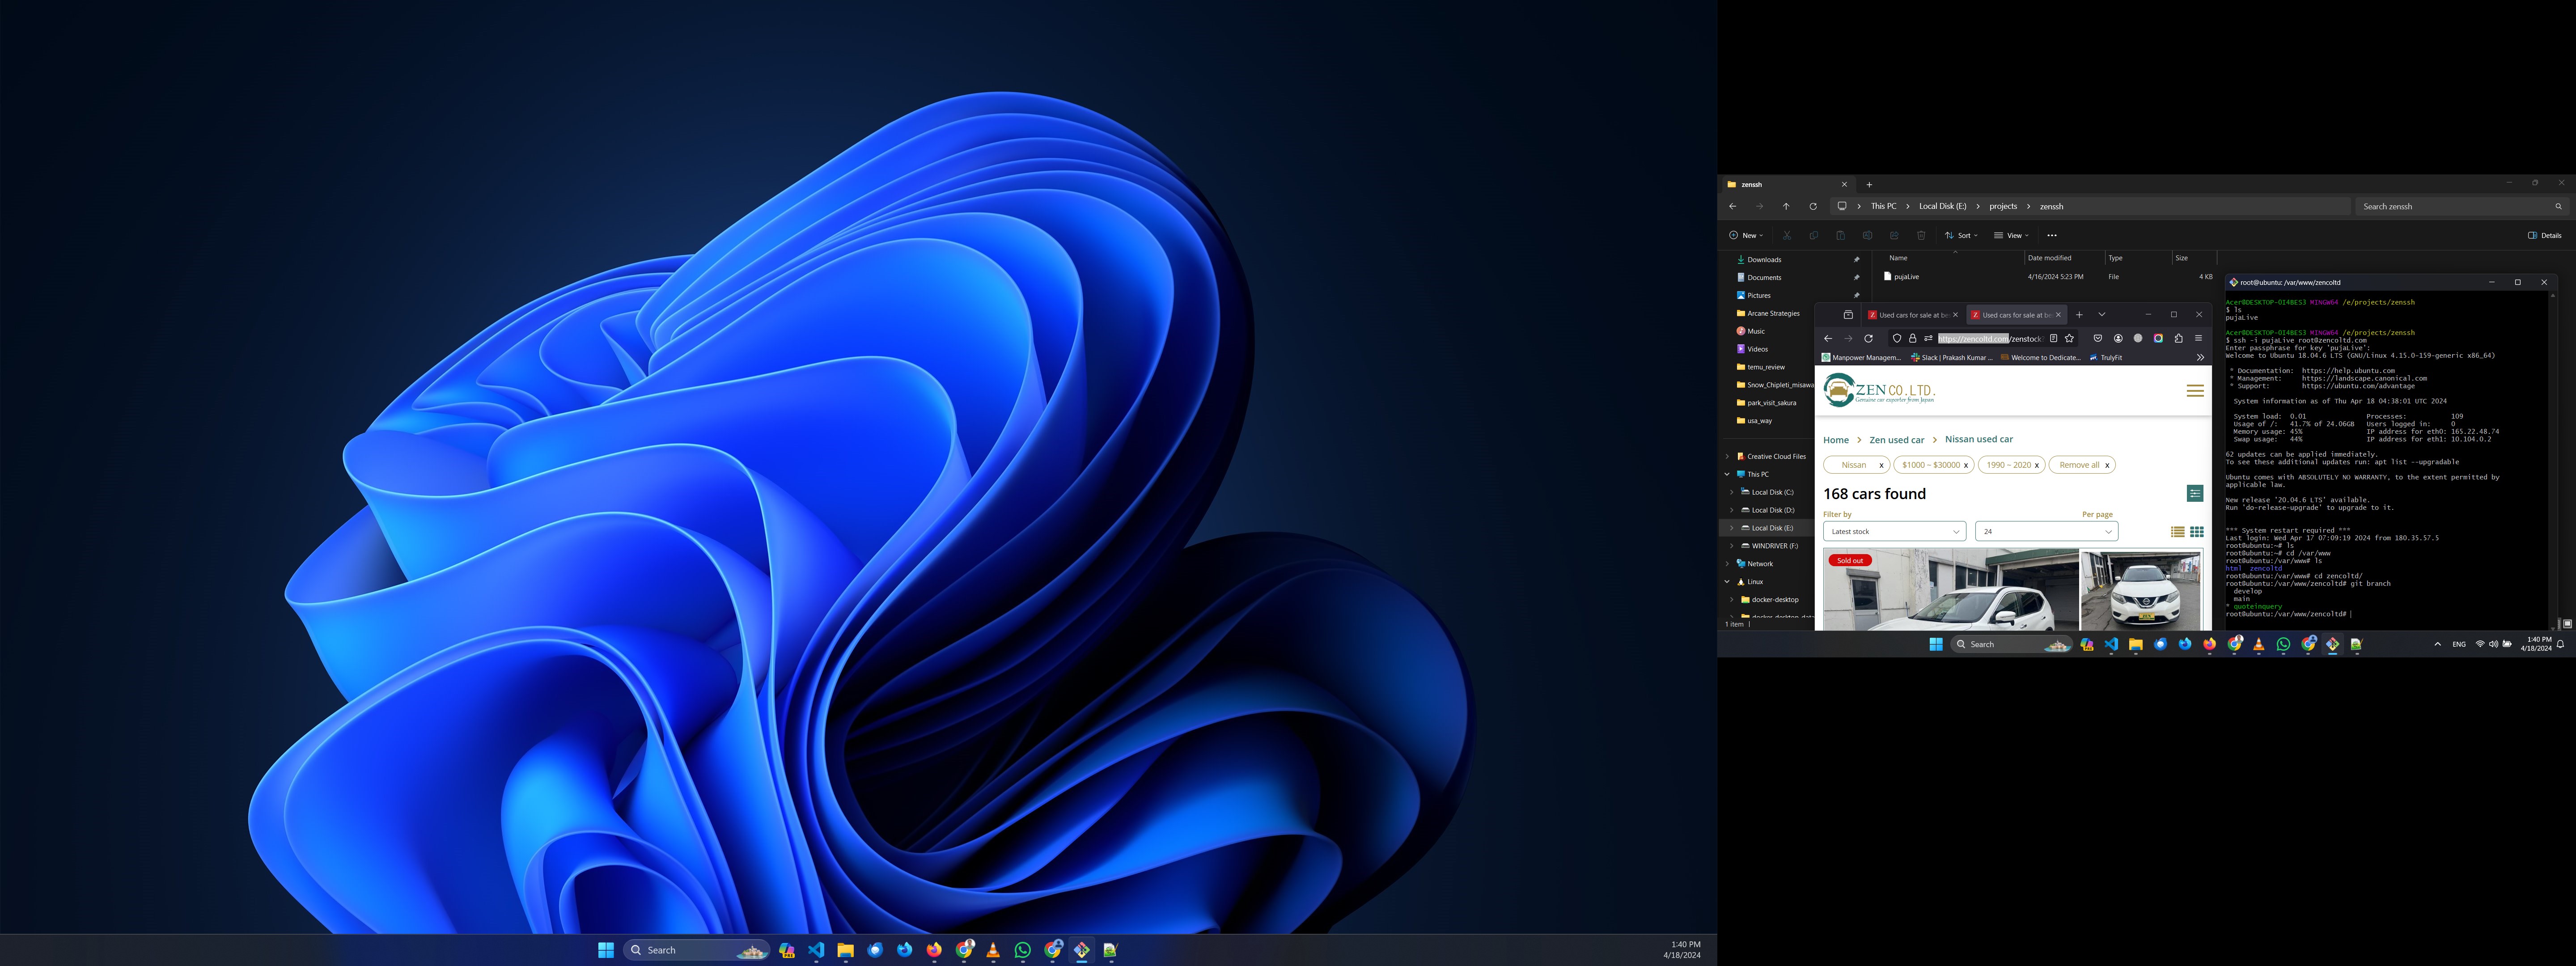Show more bookmarks with the double chevron
This screenshot has width=2576, height=966.
tap(2200, 357)
